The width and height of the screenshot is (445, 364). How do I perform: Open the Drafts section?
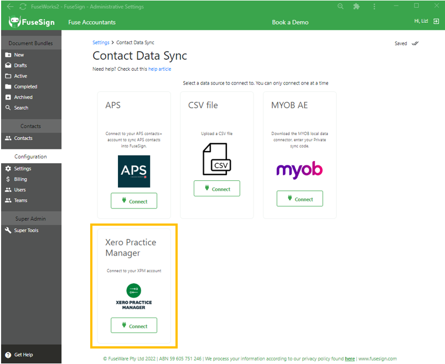[21, 65]
